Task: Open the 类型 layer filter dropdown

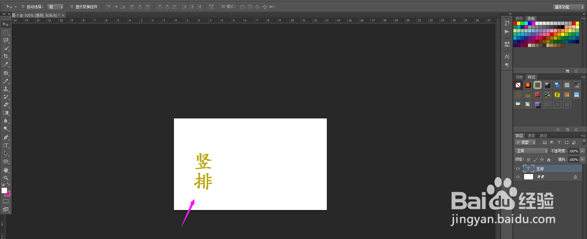Action: pos(526,143)
